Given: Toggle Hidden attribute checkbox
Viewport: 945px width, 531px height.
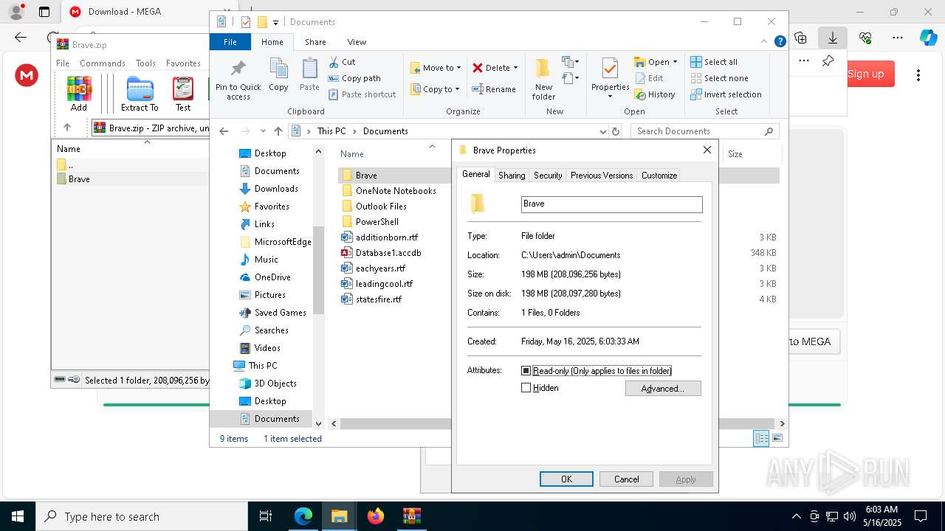Looking at the screenshot, I should click(526, 388).
